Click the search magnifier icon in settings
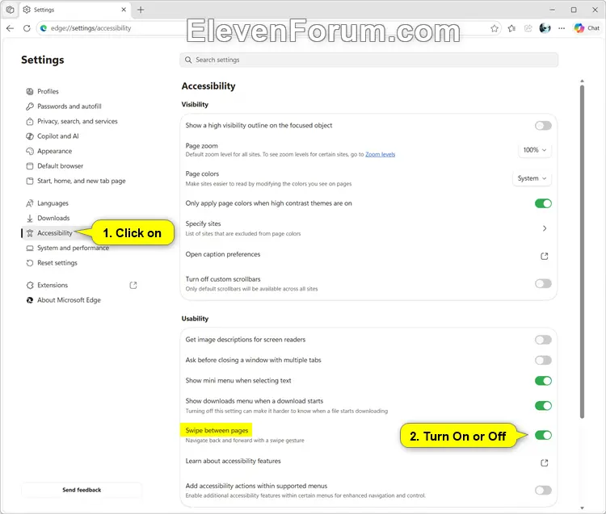The height and width of the screenshot is (514, 606). (x=188, y=60)
